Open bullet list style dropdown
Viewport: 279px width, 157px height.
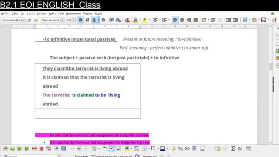(x=160, y=20)
